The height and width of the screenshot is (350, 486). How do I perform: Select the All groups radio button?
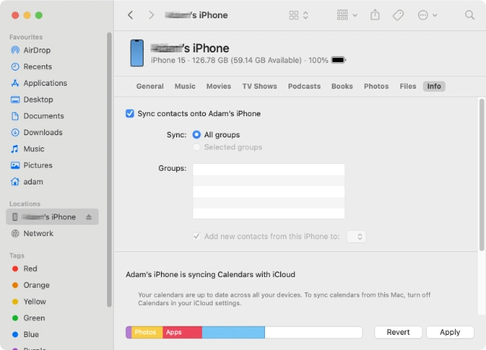click(x=197, y=134)
